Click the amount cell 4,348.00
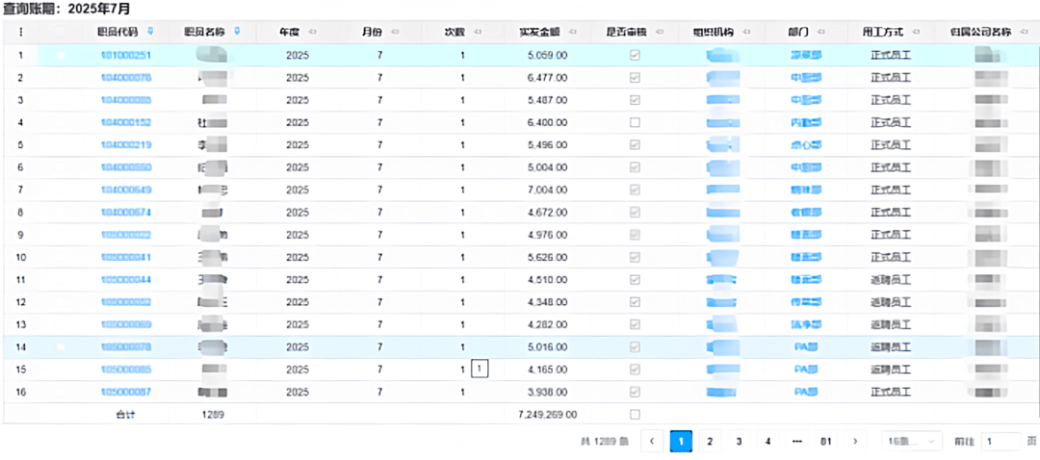This screenshot has height=460, width=1040. (548, 302)
